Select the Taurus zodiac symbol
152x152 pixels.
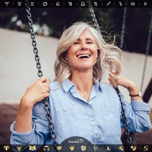coord(19,4)
